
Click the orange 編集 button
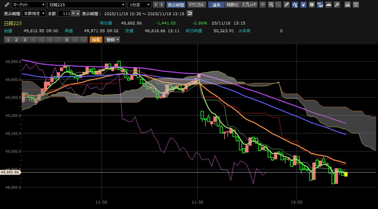pyautogui.click(x=96, y=40)
